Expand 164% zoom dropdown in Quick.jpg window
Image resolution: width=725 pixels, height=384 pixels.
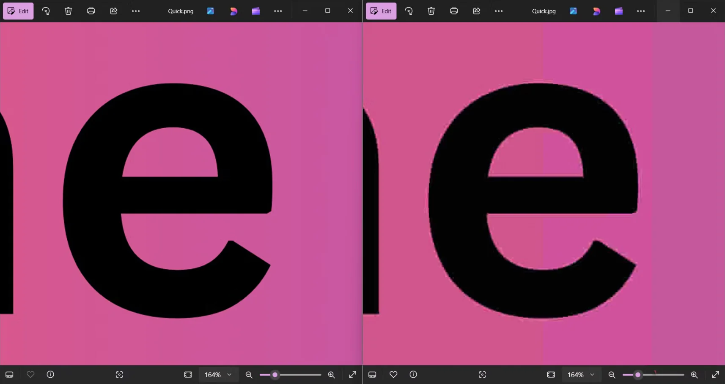coord(592,375)
